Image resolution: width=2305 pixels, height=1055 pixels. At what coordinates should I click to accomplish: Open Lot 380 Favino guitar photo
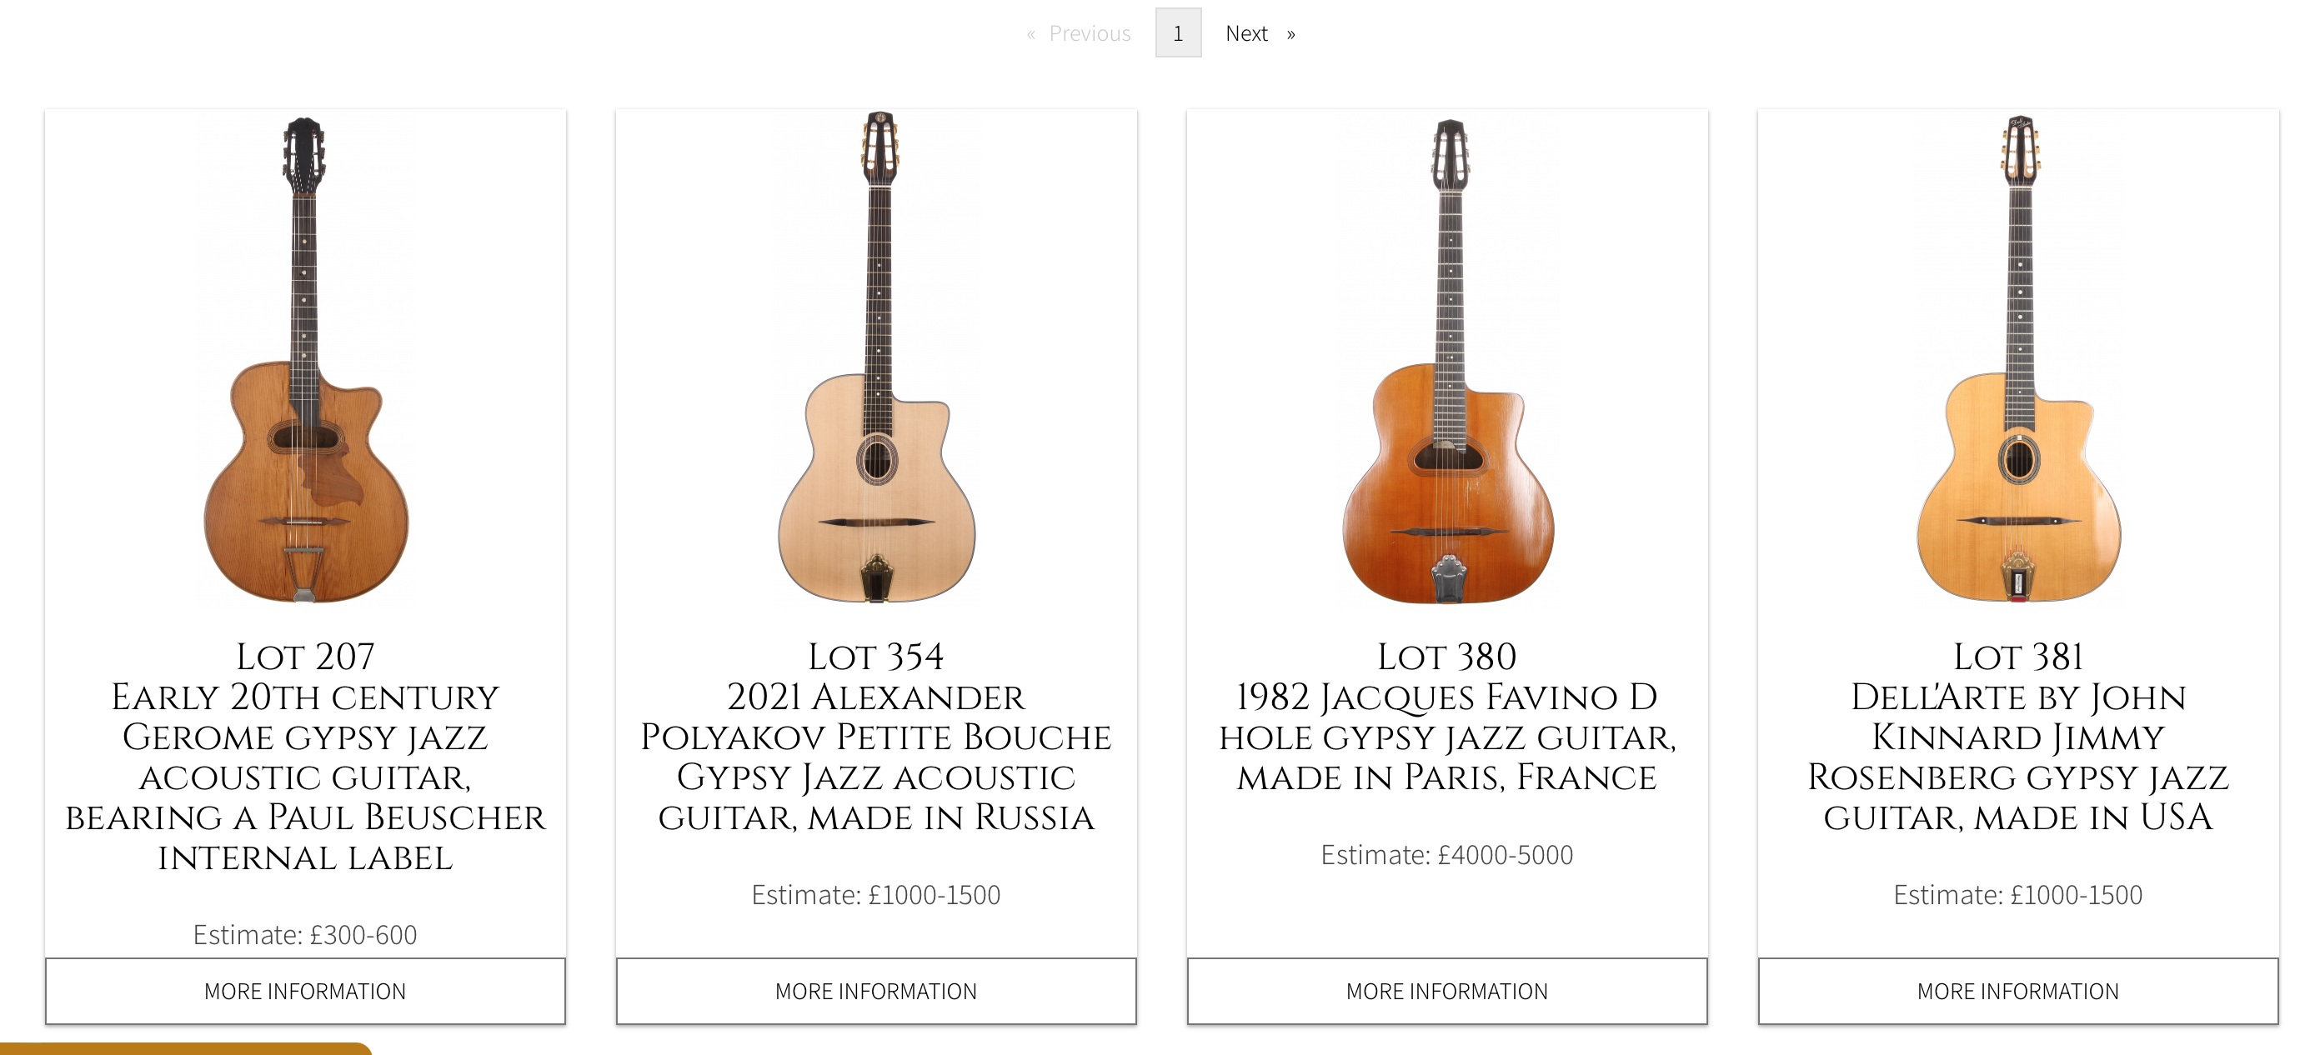(x=1447, y=360)
